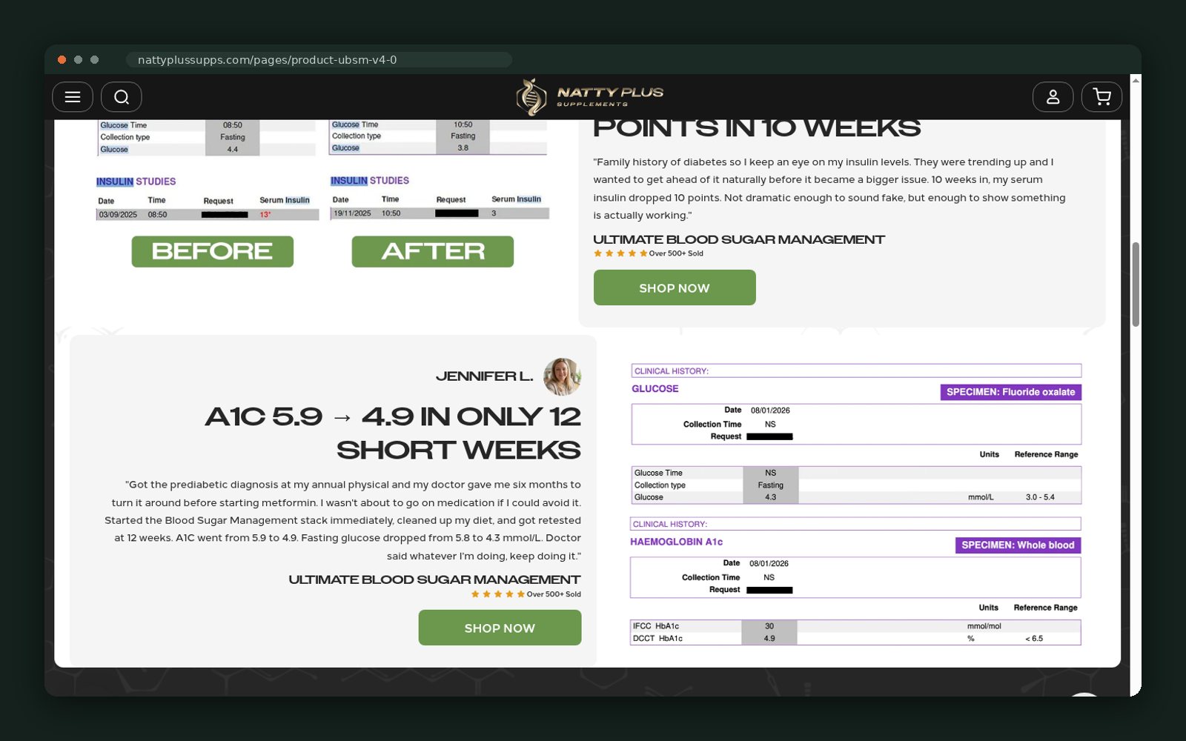Click Ultimate Blood Sugar Management under Jennifer's quote
Screen dimensions: 1186x741
(x=435, y=579)
